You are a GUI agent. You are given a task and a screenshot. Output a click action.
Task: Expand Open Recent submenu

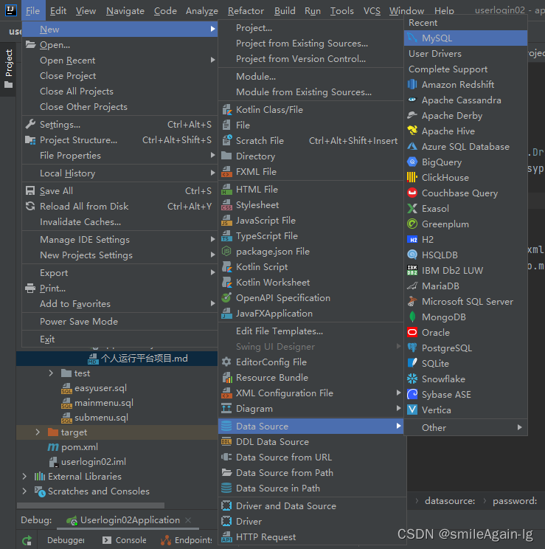click(x=119, y=61)
